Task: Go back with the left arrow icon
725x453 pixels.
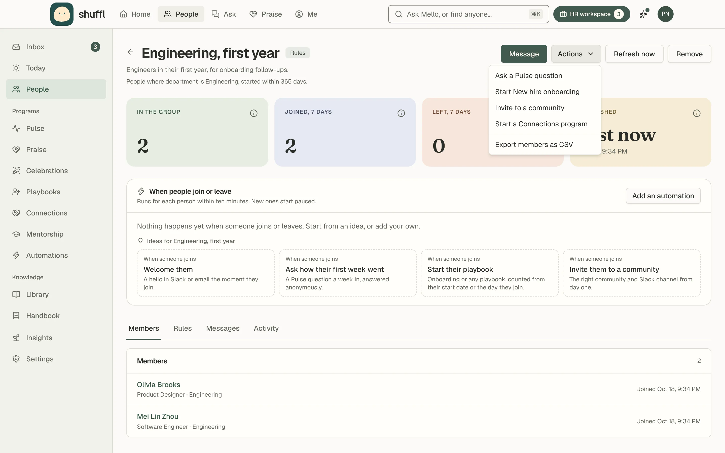Action: click(x=130, y=52)
